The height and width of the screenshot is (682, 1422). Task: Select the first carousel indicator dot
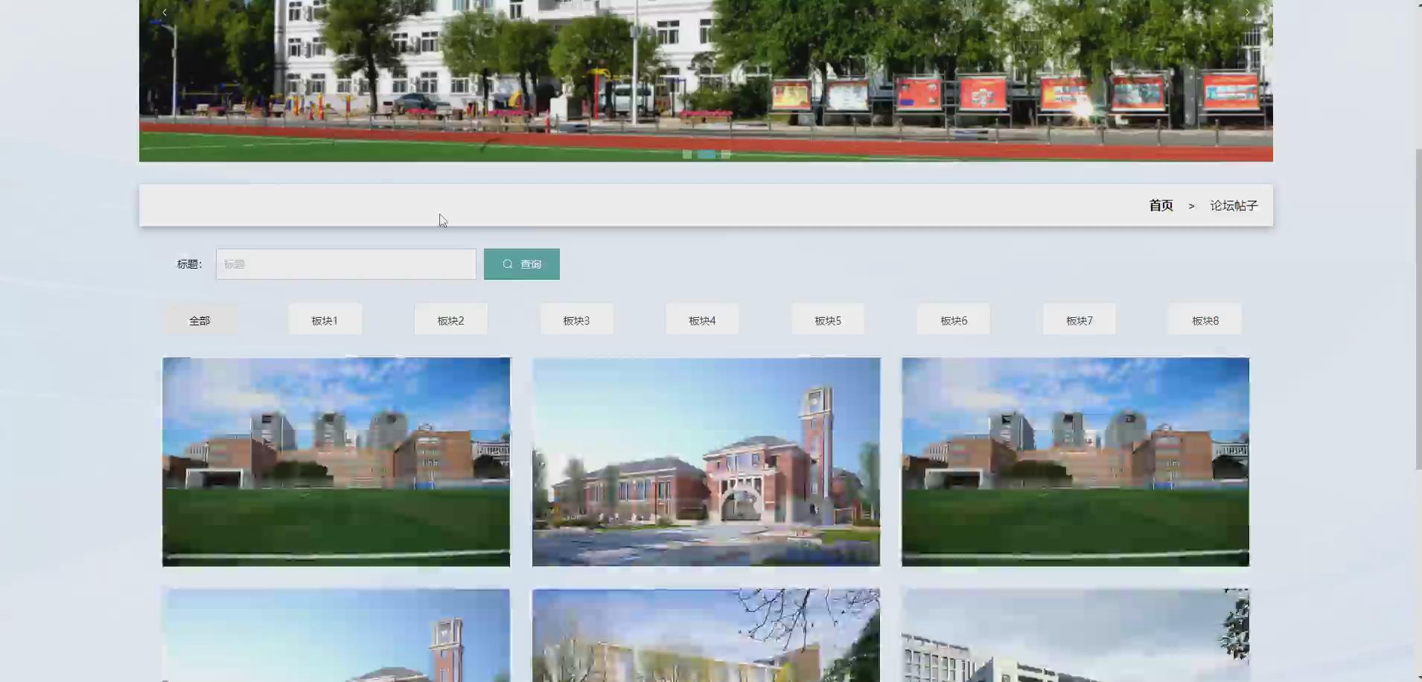(687, 154)
